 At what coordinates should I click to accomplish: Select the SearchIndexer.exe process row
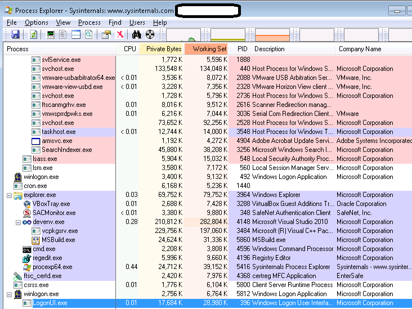click(66, 150)
